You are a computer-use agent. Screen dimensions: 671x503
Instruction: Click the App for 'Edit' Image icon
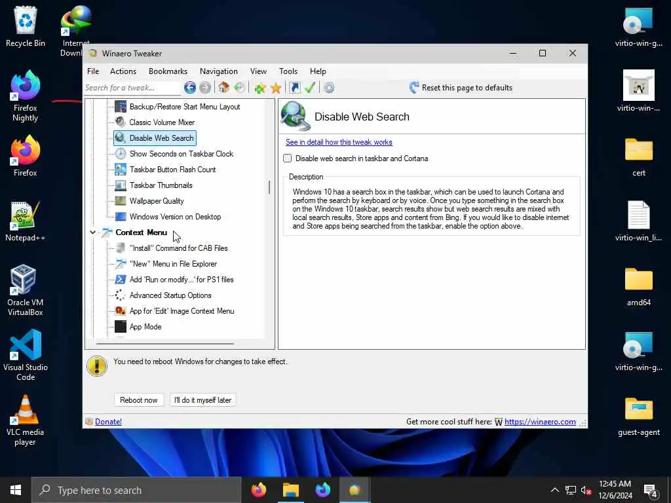coord(121,311)
